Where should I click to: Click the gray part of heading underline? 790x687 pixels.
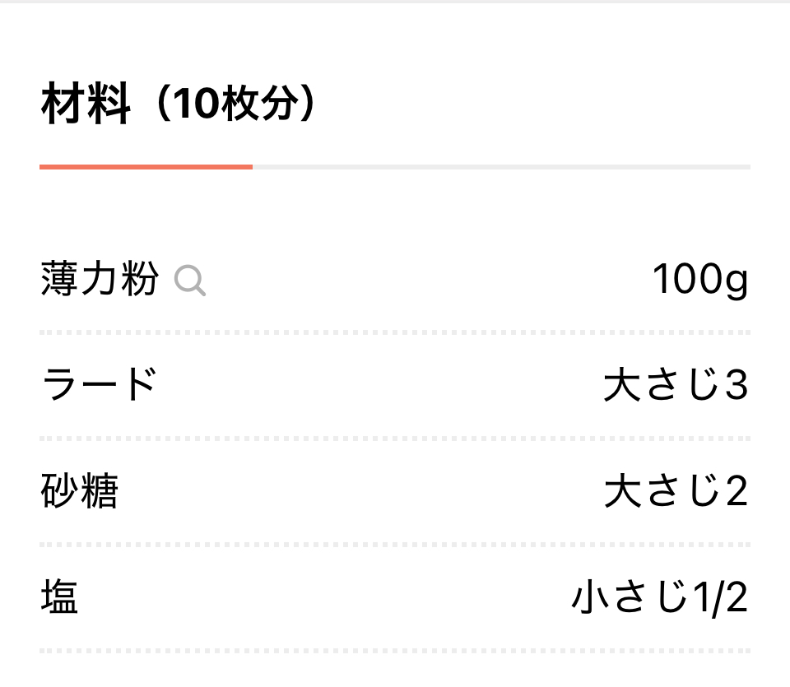[501, 167]
